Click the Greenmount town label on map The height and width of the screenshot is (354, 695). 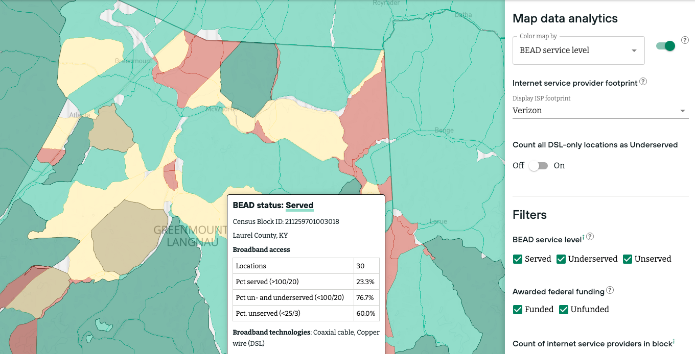pos(133,61)
